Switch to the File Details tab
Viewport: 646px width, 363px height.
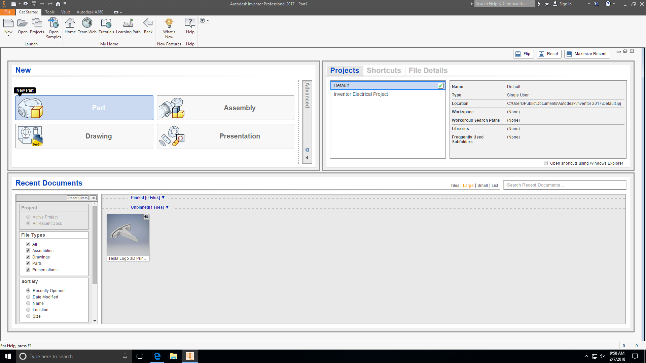pyautogui.click(x=428, y=70)
